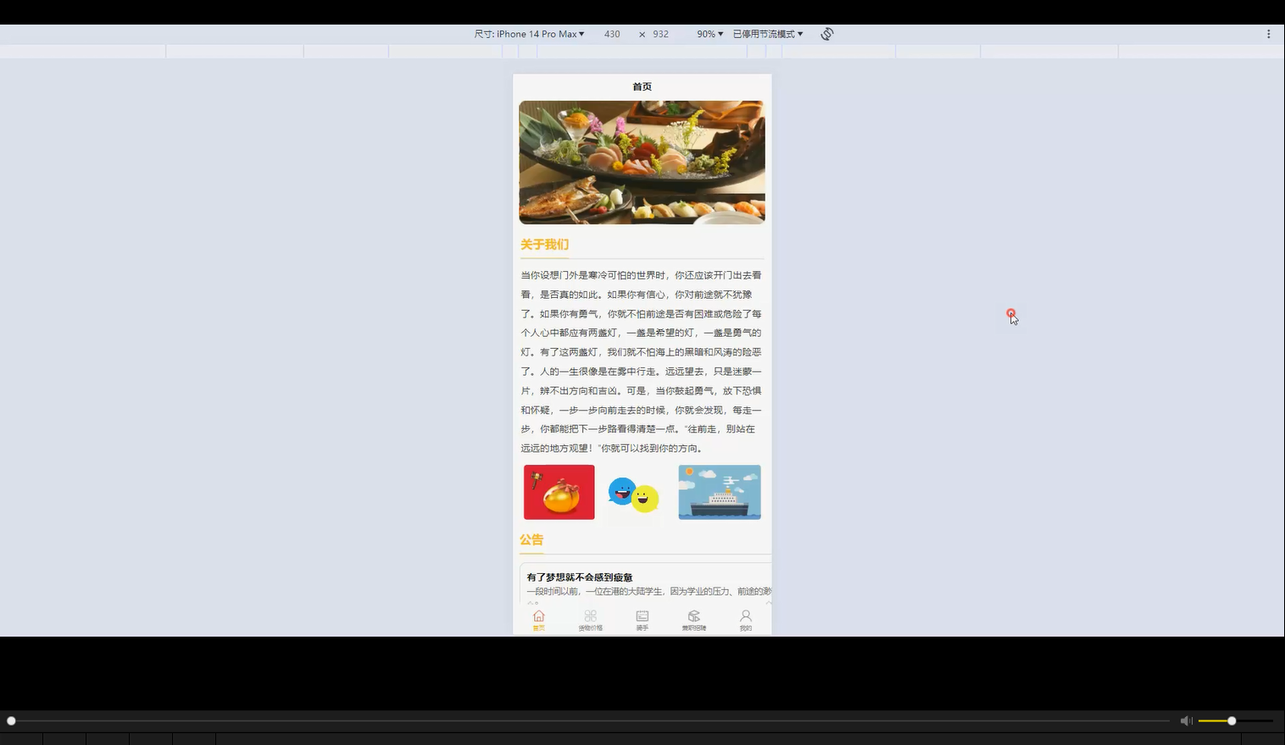1285x745 pixels.
Task: Tap the ship illustration thumbnail
Action: point(719,492)
